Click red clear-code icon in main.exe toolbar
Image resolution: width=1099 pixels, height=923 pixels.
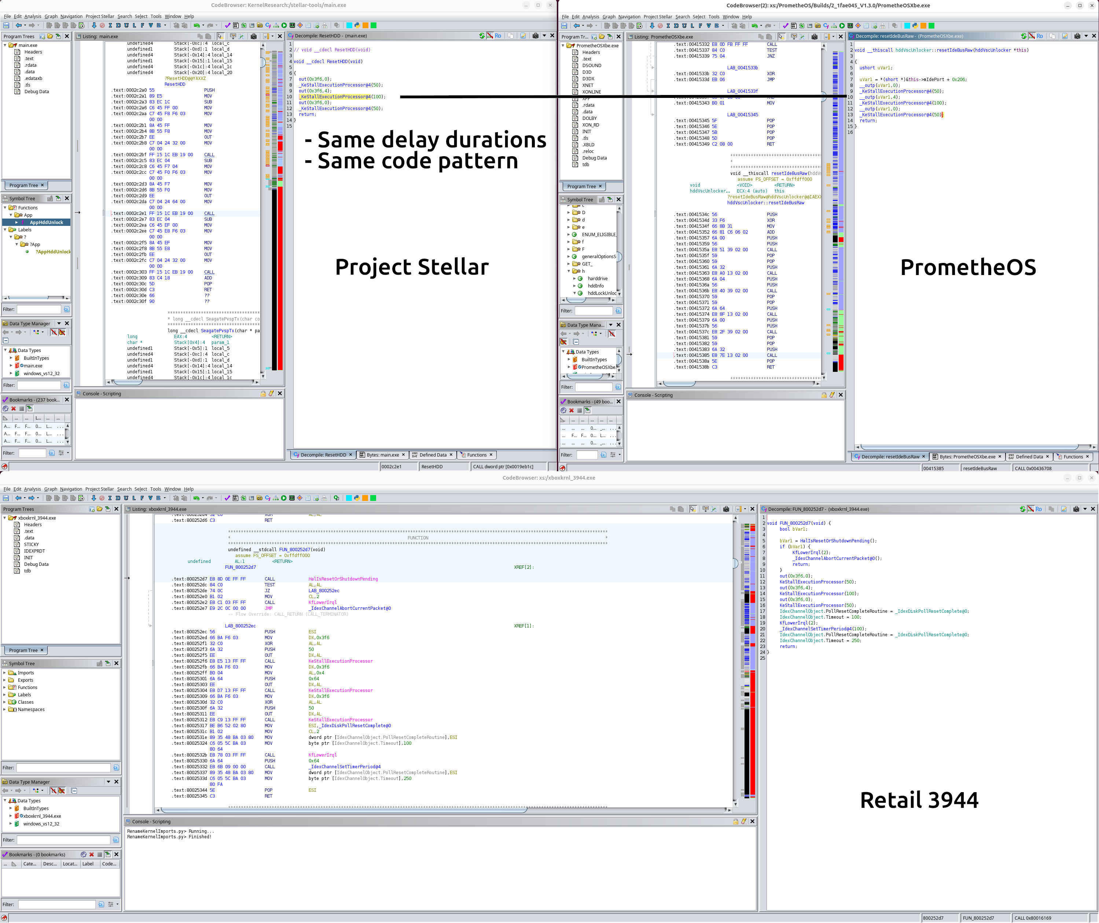102,25
